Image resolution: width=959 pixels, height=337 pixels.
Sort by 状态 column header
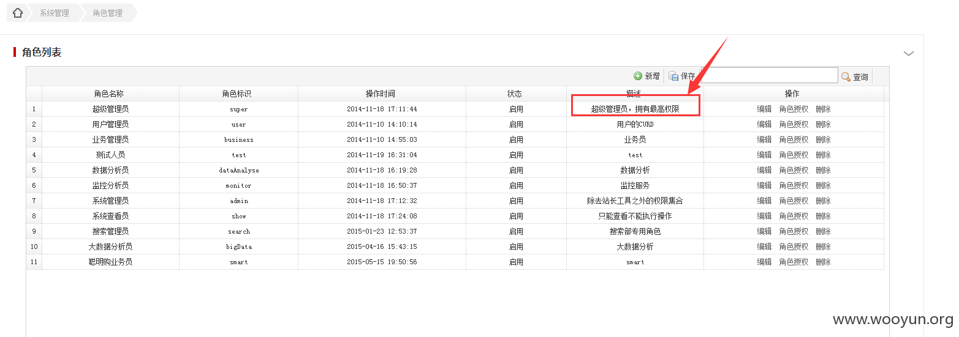click(x=515, y=94)
